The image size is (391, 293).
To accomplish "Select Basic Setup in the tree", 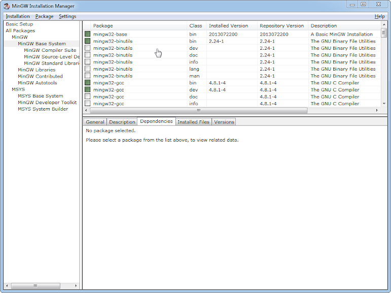I will 19,24.
